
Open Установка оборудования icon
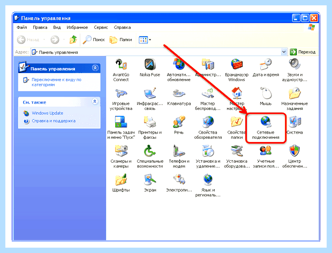pyautogui.click(x=237, y=157)
